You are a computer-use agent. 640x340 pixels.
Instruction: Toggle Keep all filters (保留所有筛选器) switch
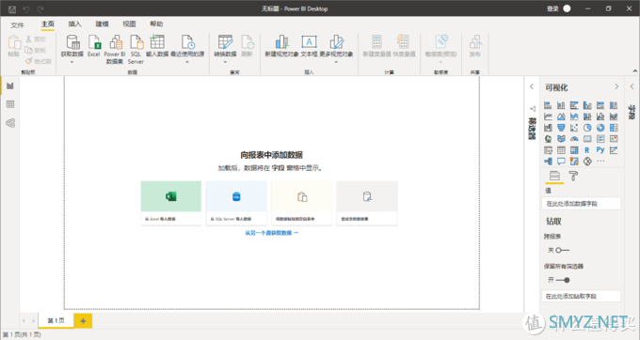click(x=563, y=280)
